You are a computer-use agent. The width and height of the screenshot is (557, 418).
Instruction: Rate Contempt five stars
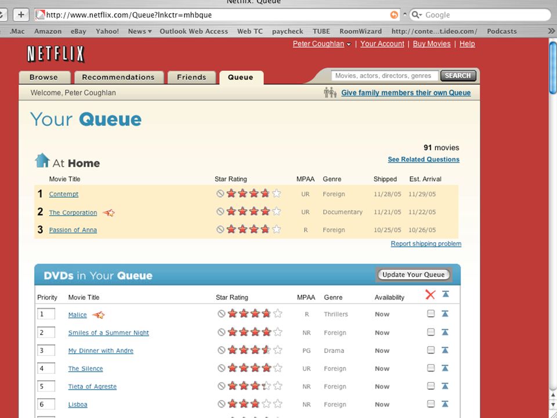click(x=276, y=193)
